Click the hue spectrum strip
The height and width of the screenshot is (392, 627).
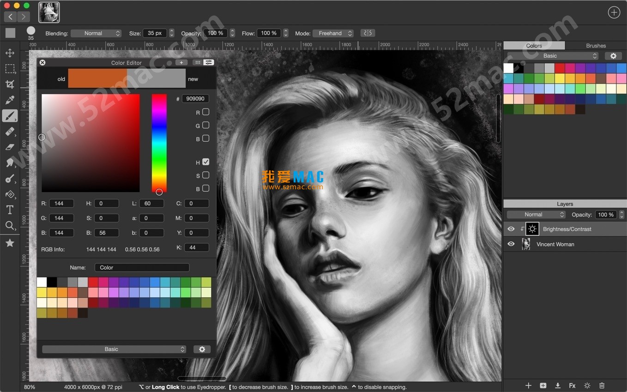(159, 143)
